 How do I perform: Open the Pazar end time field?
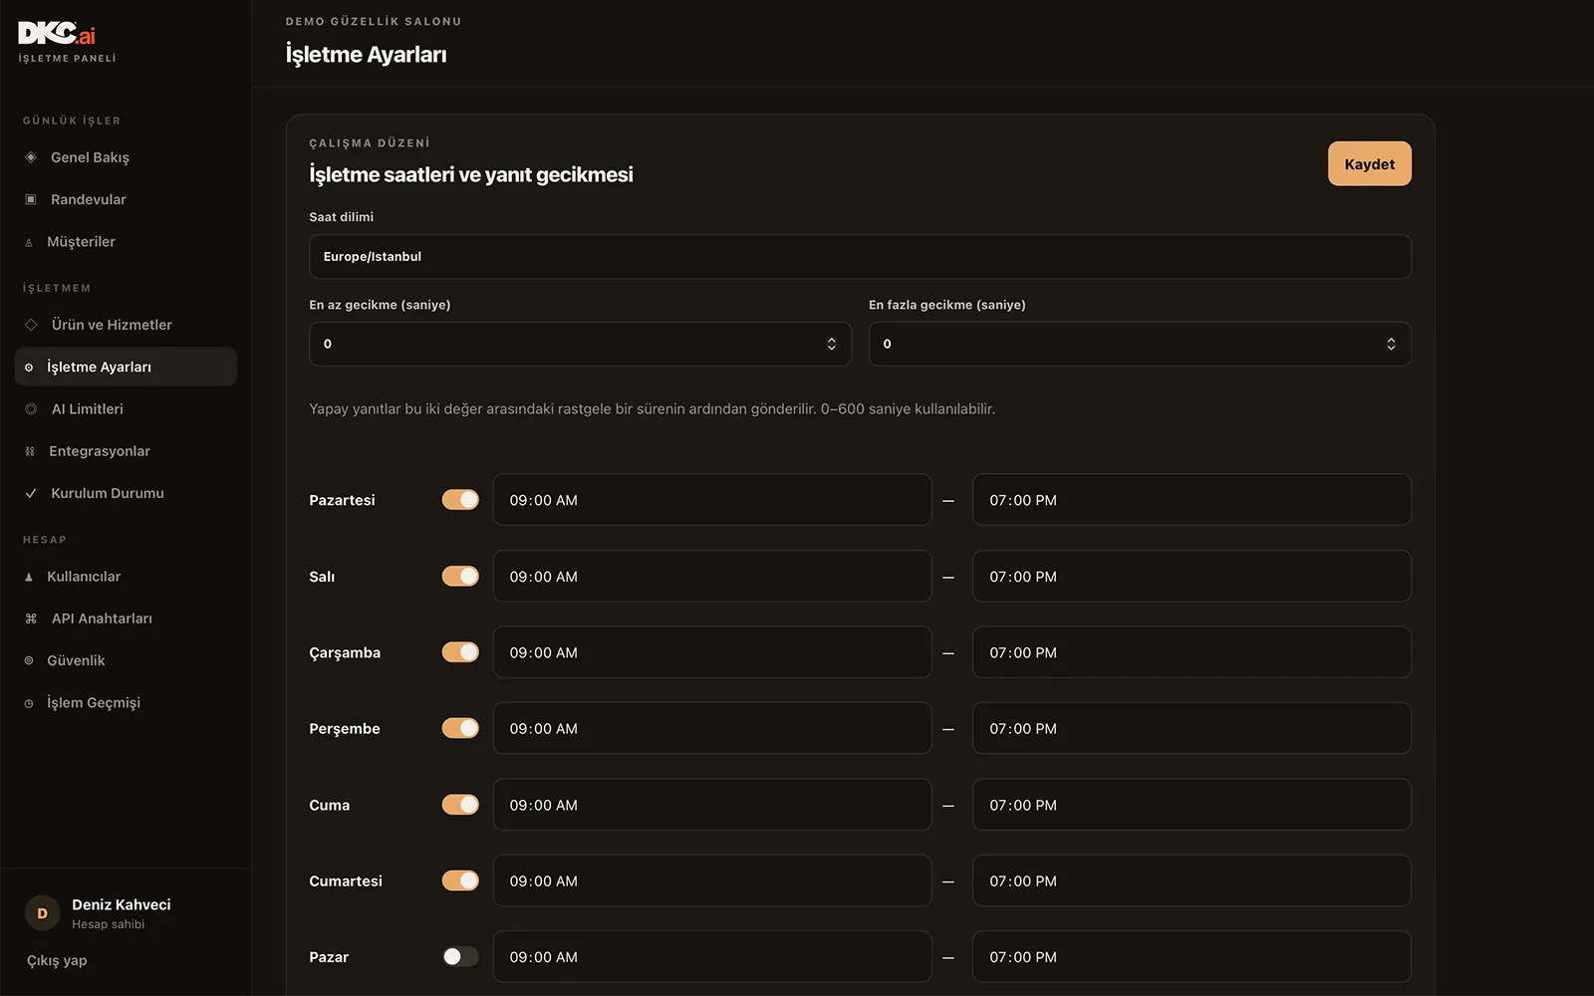click(1192, 956)
